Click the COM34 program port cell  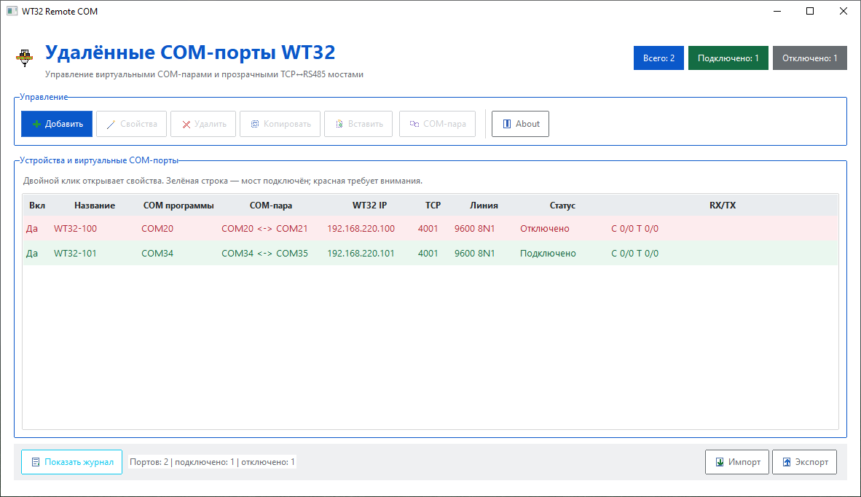157,253
